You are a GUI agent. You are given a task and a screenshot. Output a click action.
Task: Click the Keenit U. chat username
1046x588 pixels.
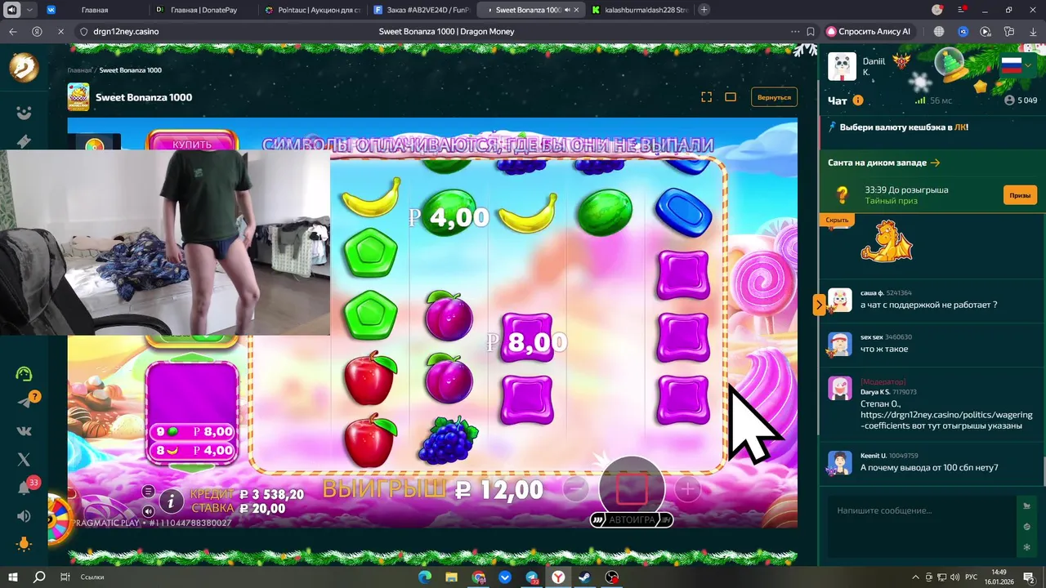pyautogui.click(x=873, y=456)
